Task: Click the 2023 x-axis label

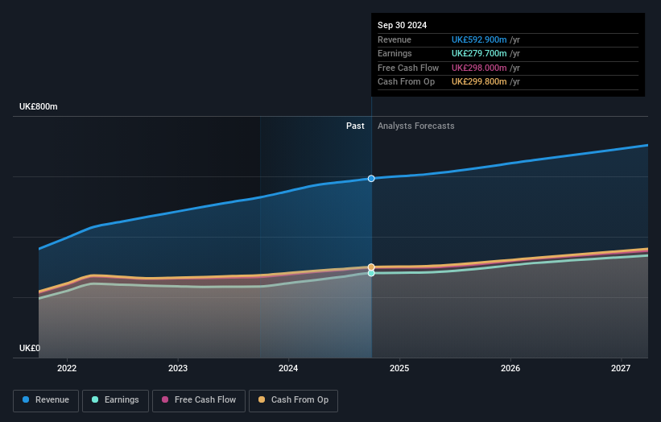Action: [178, 368]
